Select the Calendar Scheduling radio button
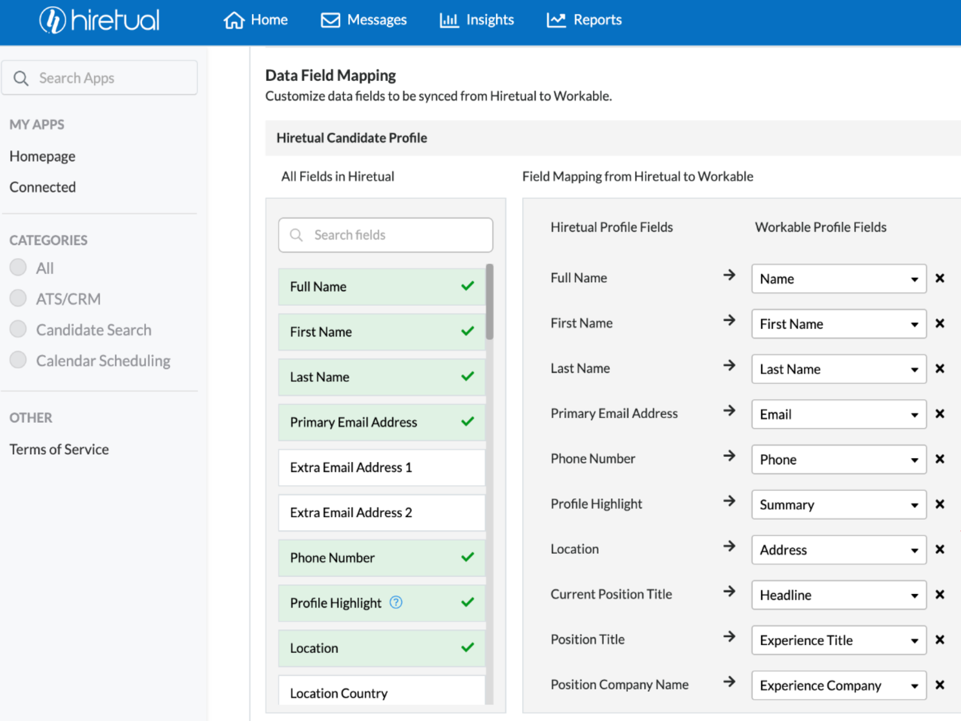Image resolution: width=961 pixels, height=721 pixels. (x=18, y=360)
